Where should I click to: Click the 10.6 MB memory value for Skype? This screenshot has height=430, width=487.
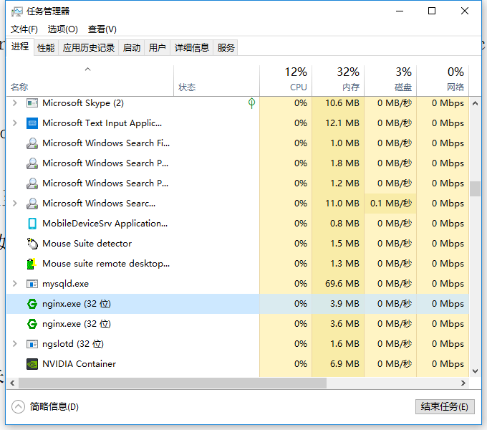pos(342,102)
